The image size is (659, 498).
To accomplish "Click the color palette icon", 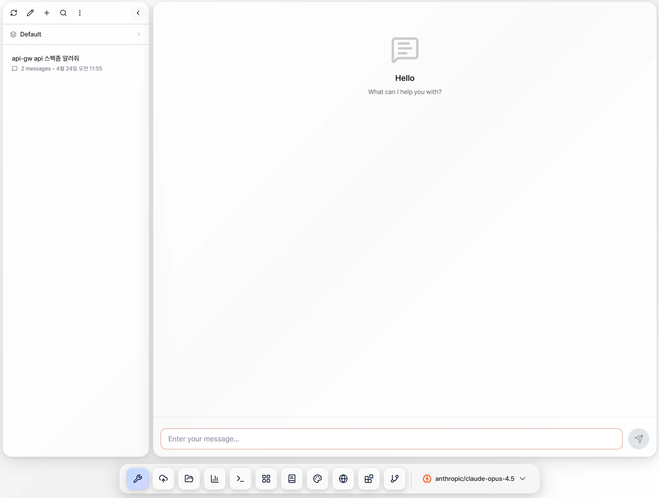I will [x=318, y=479].
